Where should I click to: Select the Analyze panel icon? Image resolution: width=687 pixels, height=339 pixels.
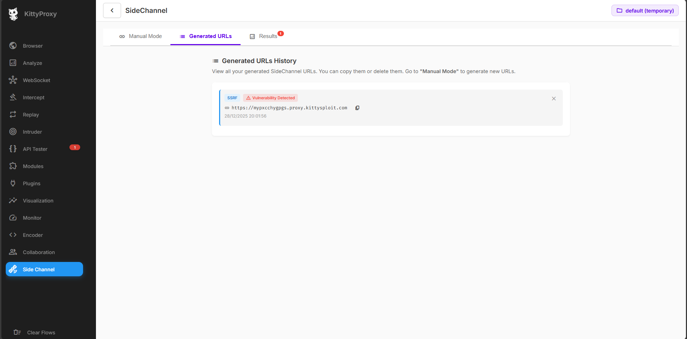tap(33, 63)
